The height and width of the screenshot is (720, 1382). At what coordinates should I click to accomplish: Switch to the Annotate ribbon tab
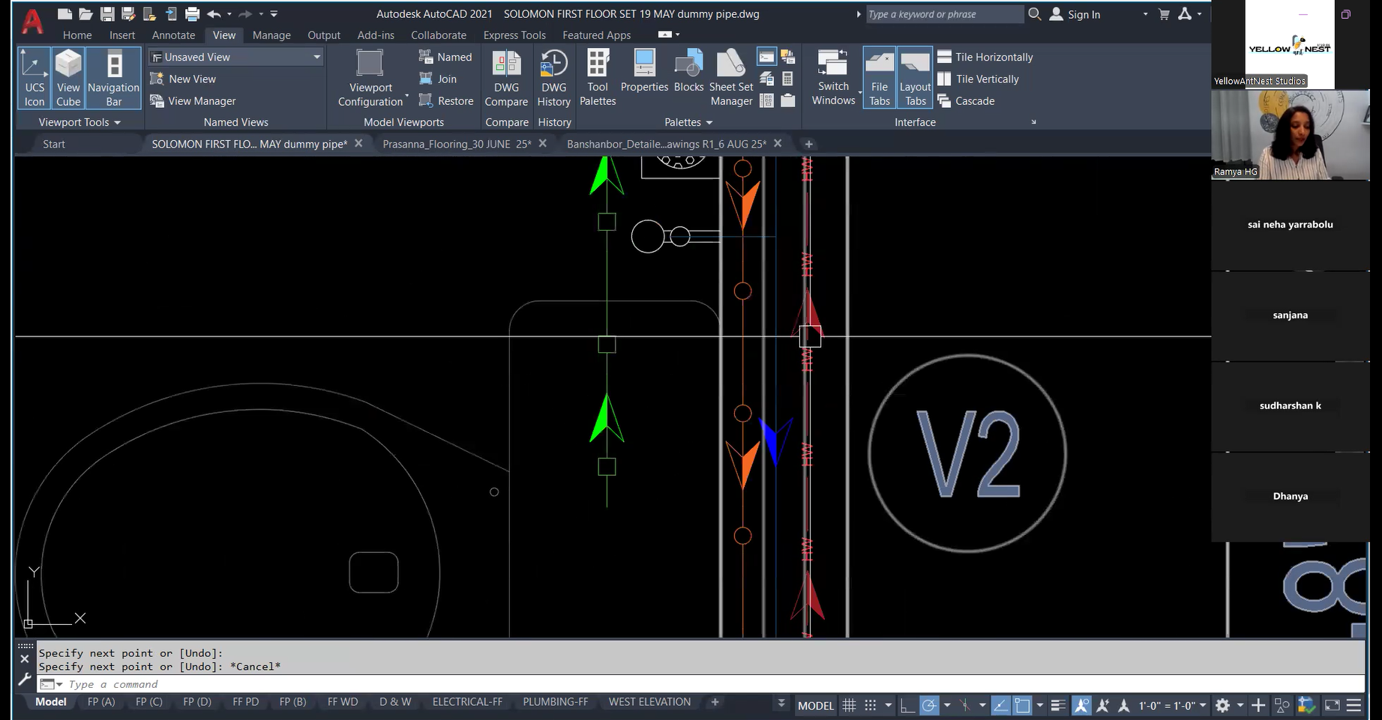[x=173, y=35]
